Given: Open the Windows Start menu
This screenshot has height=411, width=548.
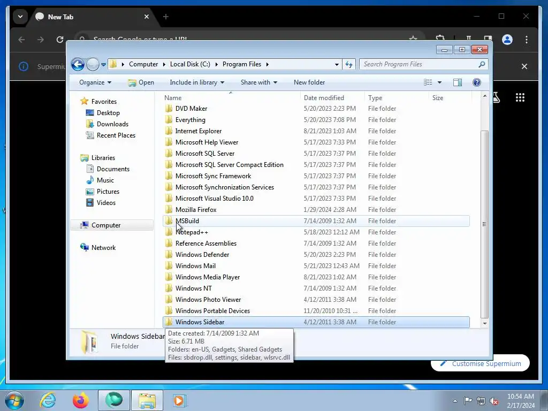Looking at the screenshot, I should (14, 400).
